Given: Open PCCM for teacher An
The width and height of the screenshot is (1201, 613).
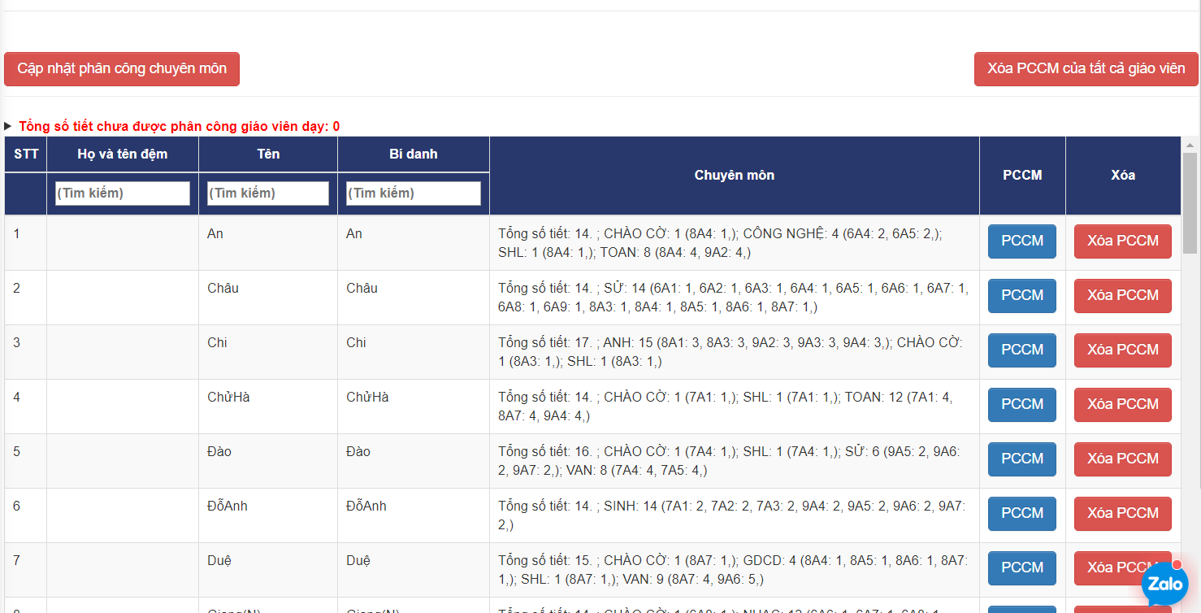Looking at the screenshot, I should pos(1021,241).
